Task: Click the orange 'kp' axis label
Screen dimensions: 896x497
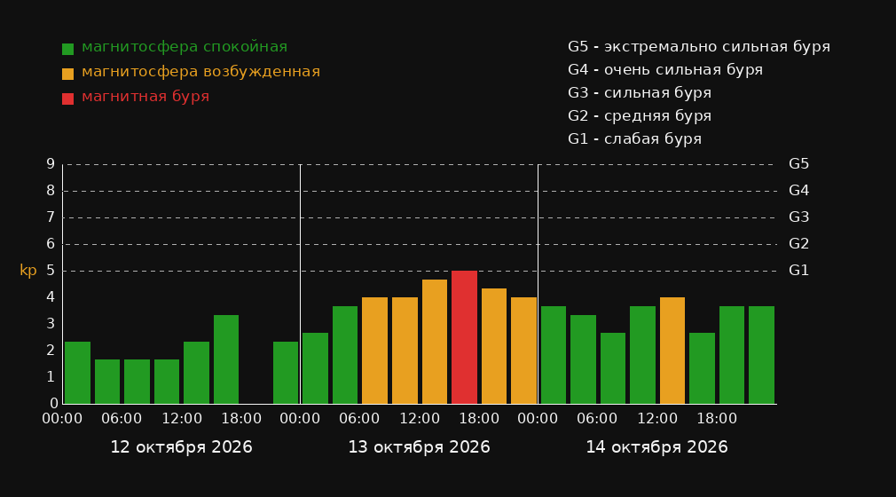Action: tap(28, 271)
